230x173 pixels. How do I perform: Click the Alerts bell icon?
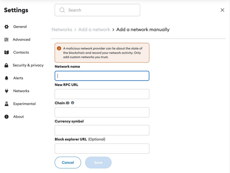(x=6, y=78)
